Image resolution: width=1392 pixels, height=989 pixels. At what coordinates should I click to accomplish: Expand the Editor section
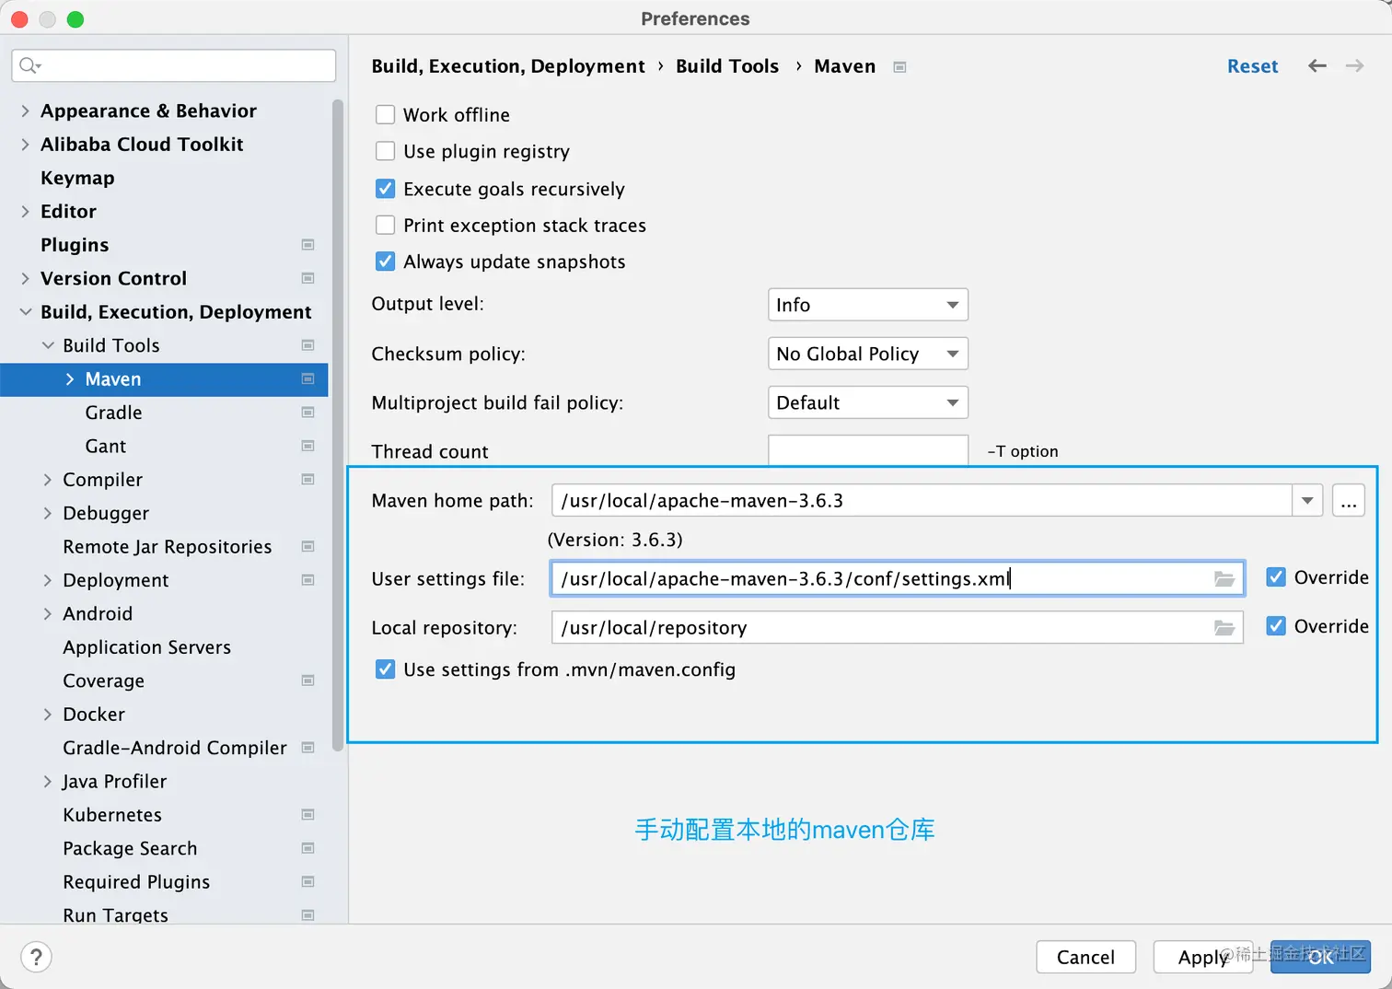click(25, 212)
